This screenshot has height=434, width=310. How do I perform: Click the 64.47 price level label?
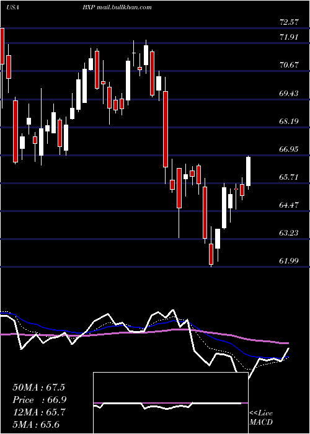[x=289, y=205]
